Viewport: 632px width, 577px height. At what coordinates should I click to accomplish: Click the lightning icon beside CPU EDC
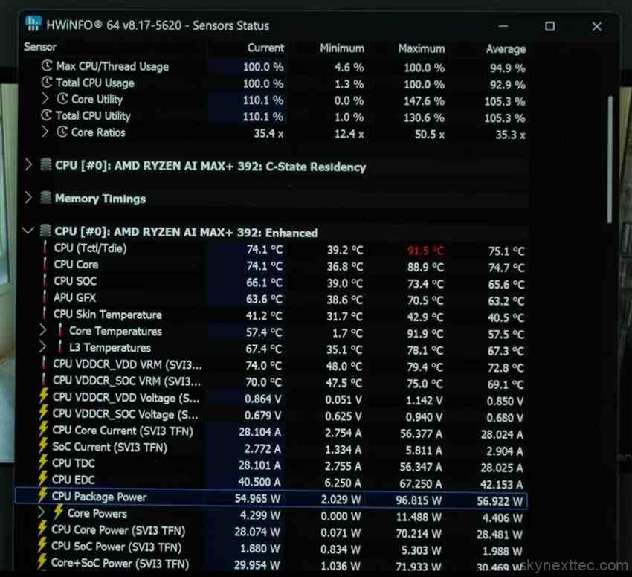[x=43, y=480]
